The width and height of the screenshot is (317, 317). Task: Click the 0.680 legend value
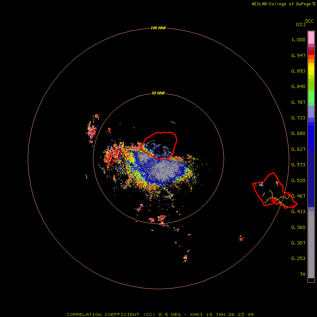click(298, 133)
